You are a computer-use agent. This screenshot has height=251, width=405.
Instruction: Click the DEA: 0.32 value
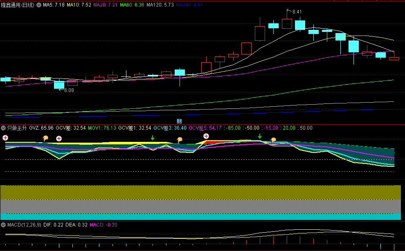pyautogui.click(x=76, y=225)
